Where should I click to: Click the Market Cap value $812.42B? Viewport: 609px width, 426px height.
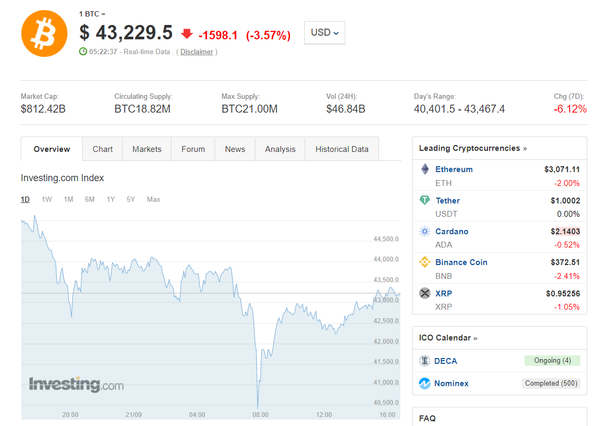click(43, 109)
